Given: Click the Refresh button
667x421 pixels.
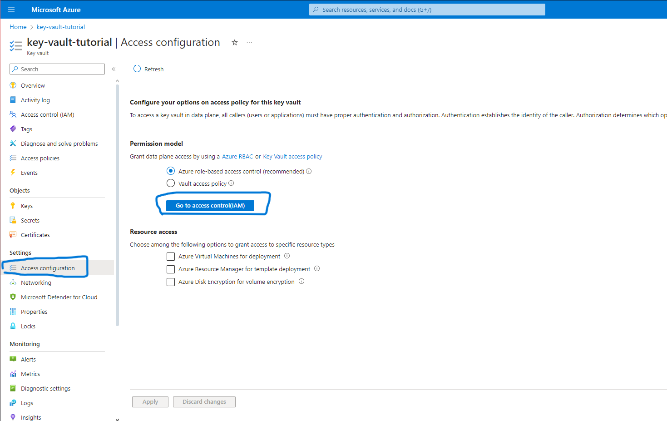Looking at the screenshot, I should click(148, 69).
